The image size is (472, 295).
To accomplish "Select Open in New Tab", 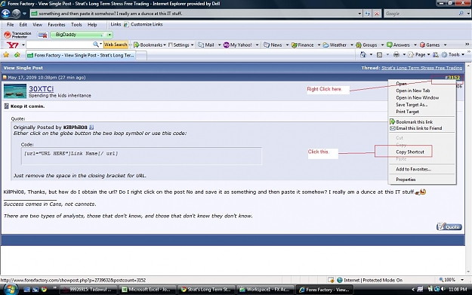I will tap(412, 91).
